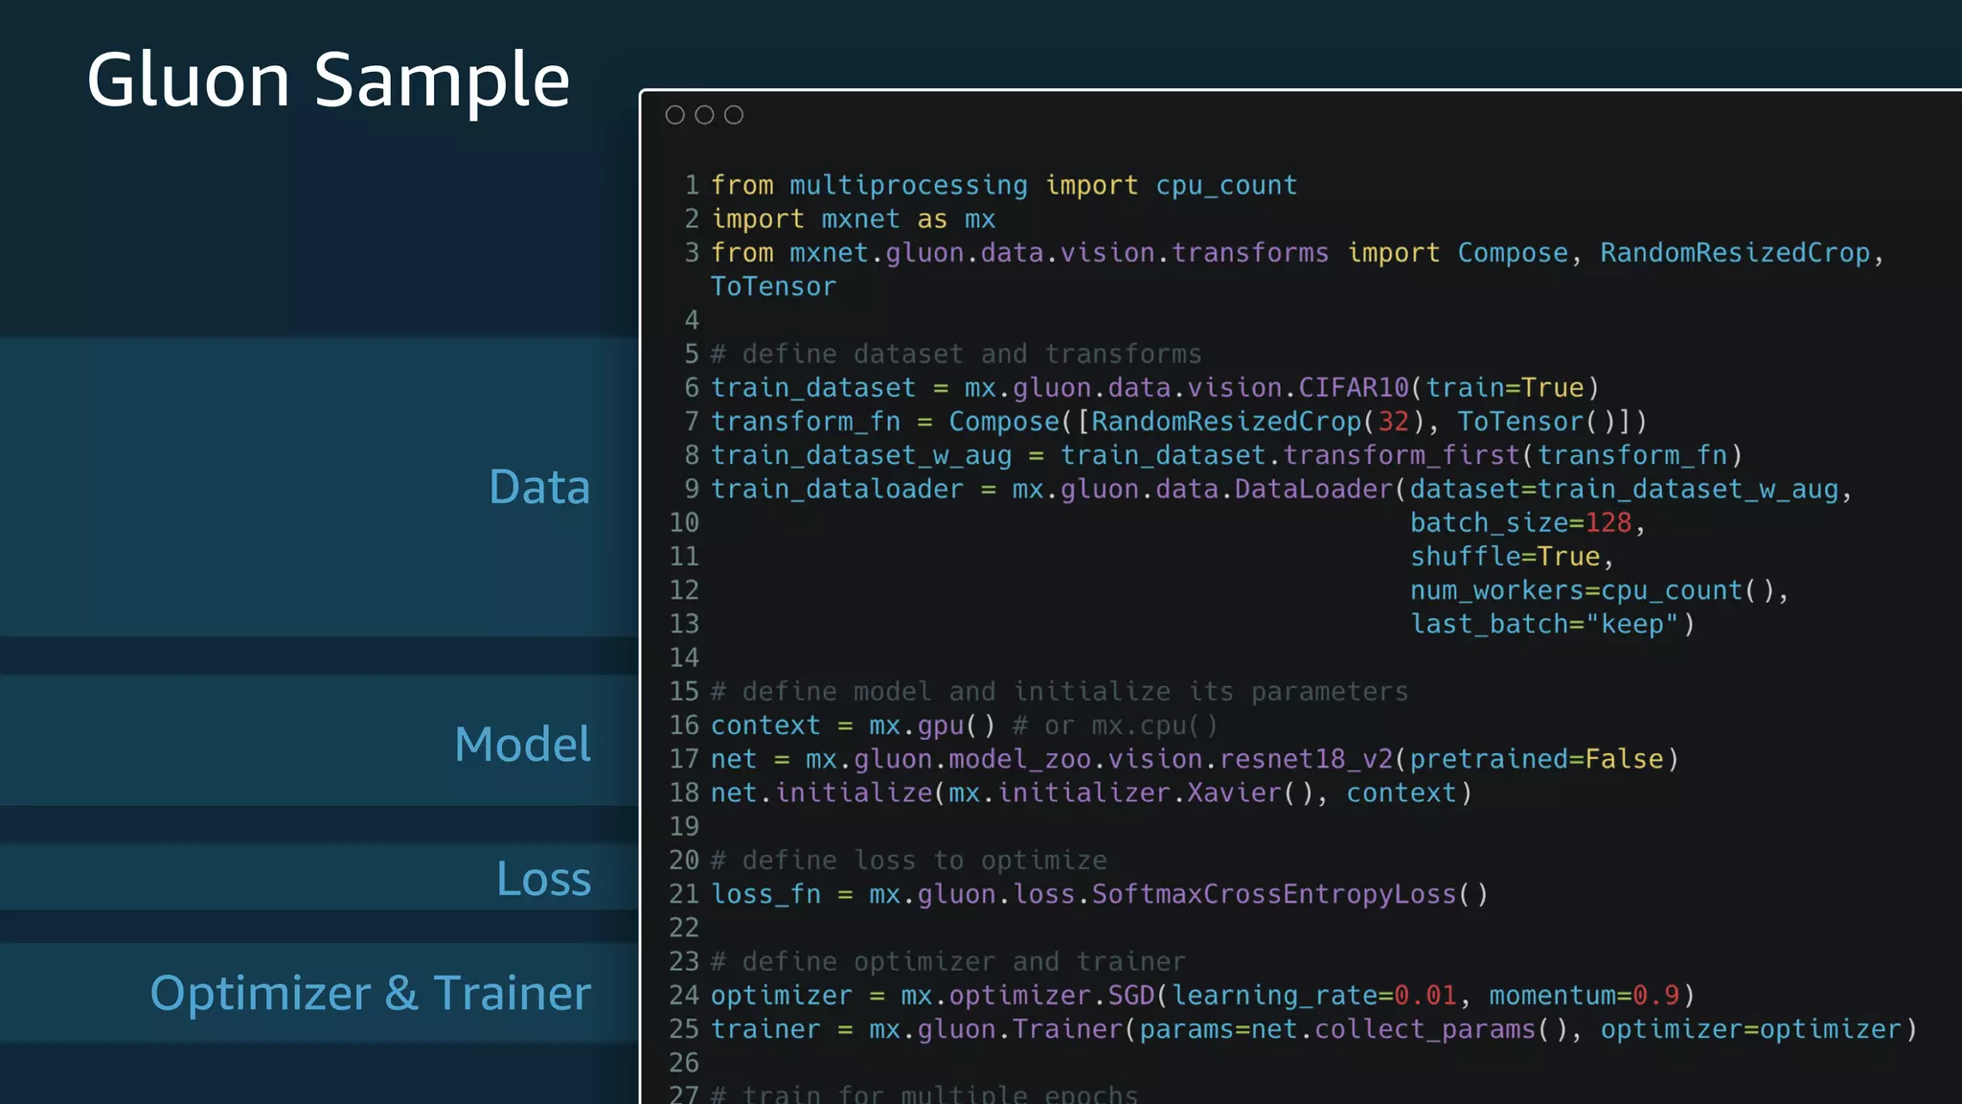Click 'pretrained=False' on line 17
The height and width of the screenshot is (1104, 1962).
click(1537, 759)
